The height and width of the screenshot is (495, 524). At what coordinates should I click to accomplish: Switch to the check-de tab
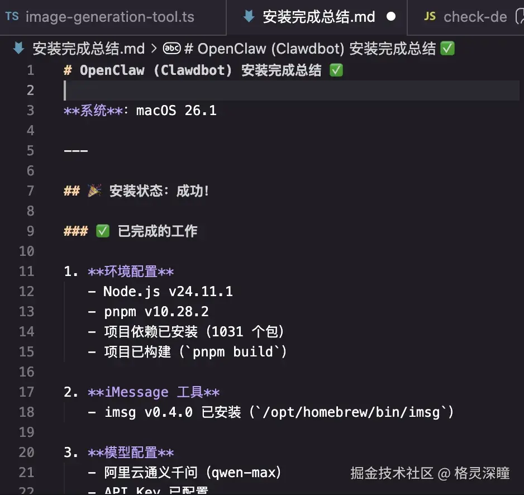(475, 16)
